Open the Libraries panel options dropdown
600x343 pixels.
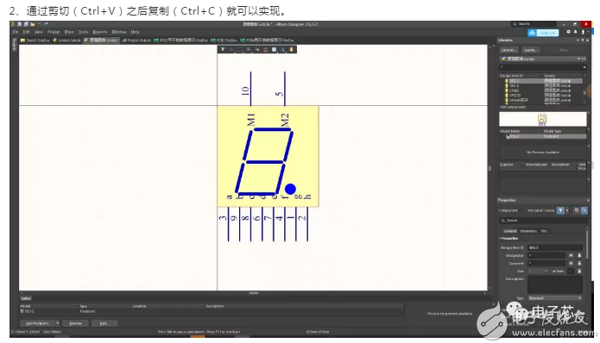[x=578, y=41]
